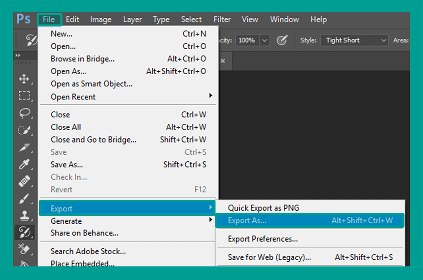This screenshot has height=280, width=423.
Task: Select the Crop slice tool icon
Action: 24,147
